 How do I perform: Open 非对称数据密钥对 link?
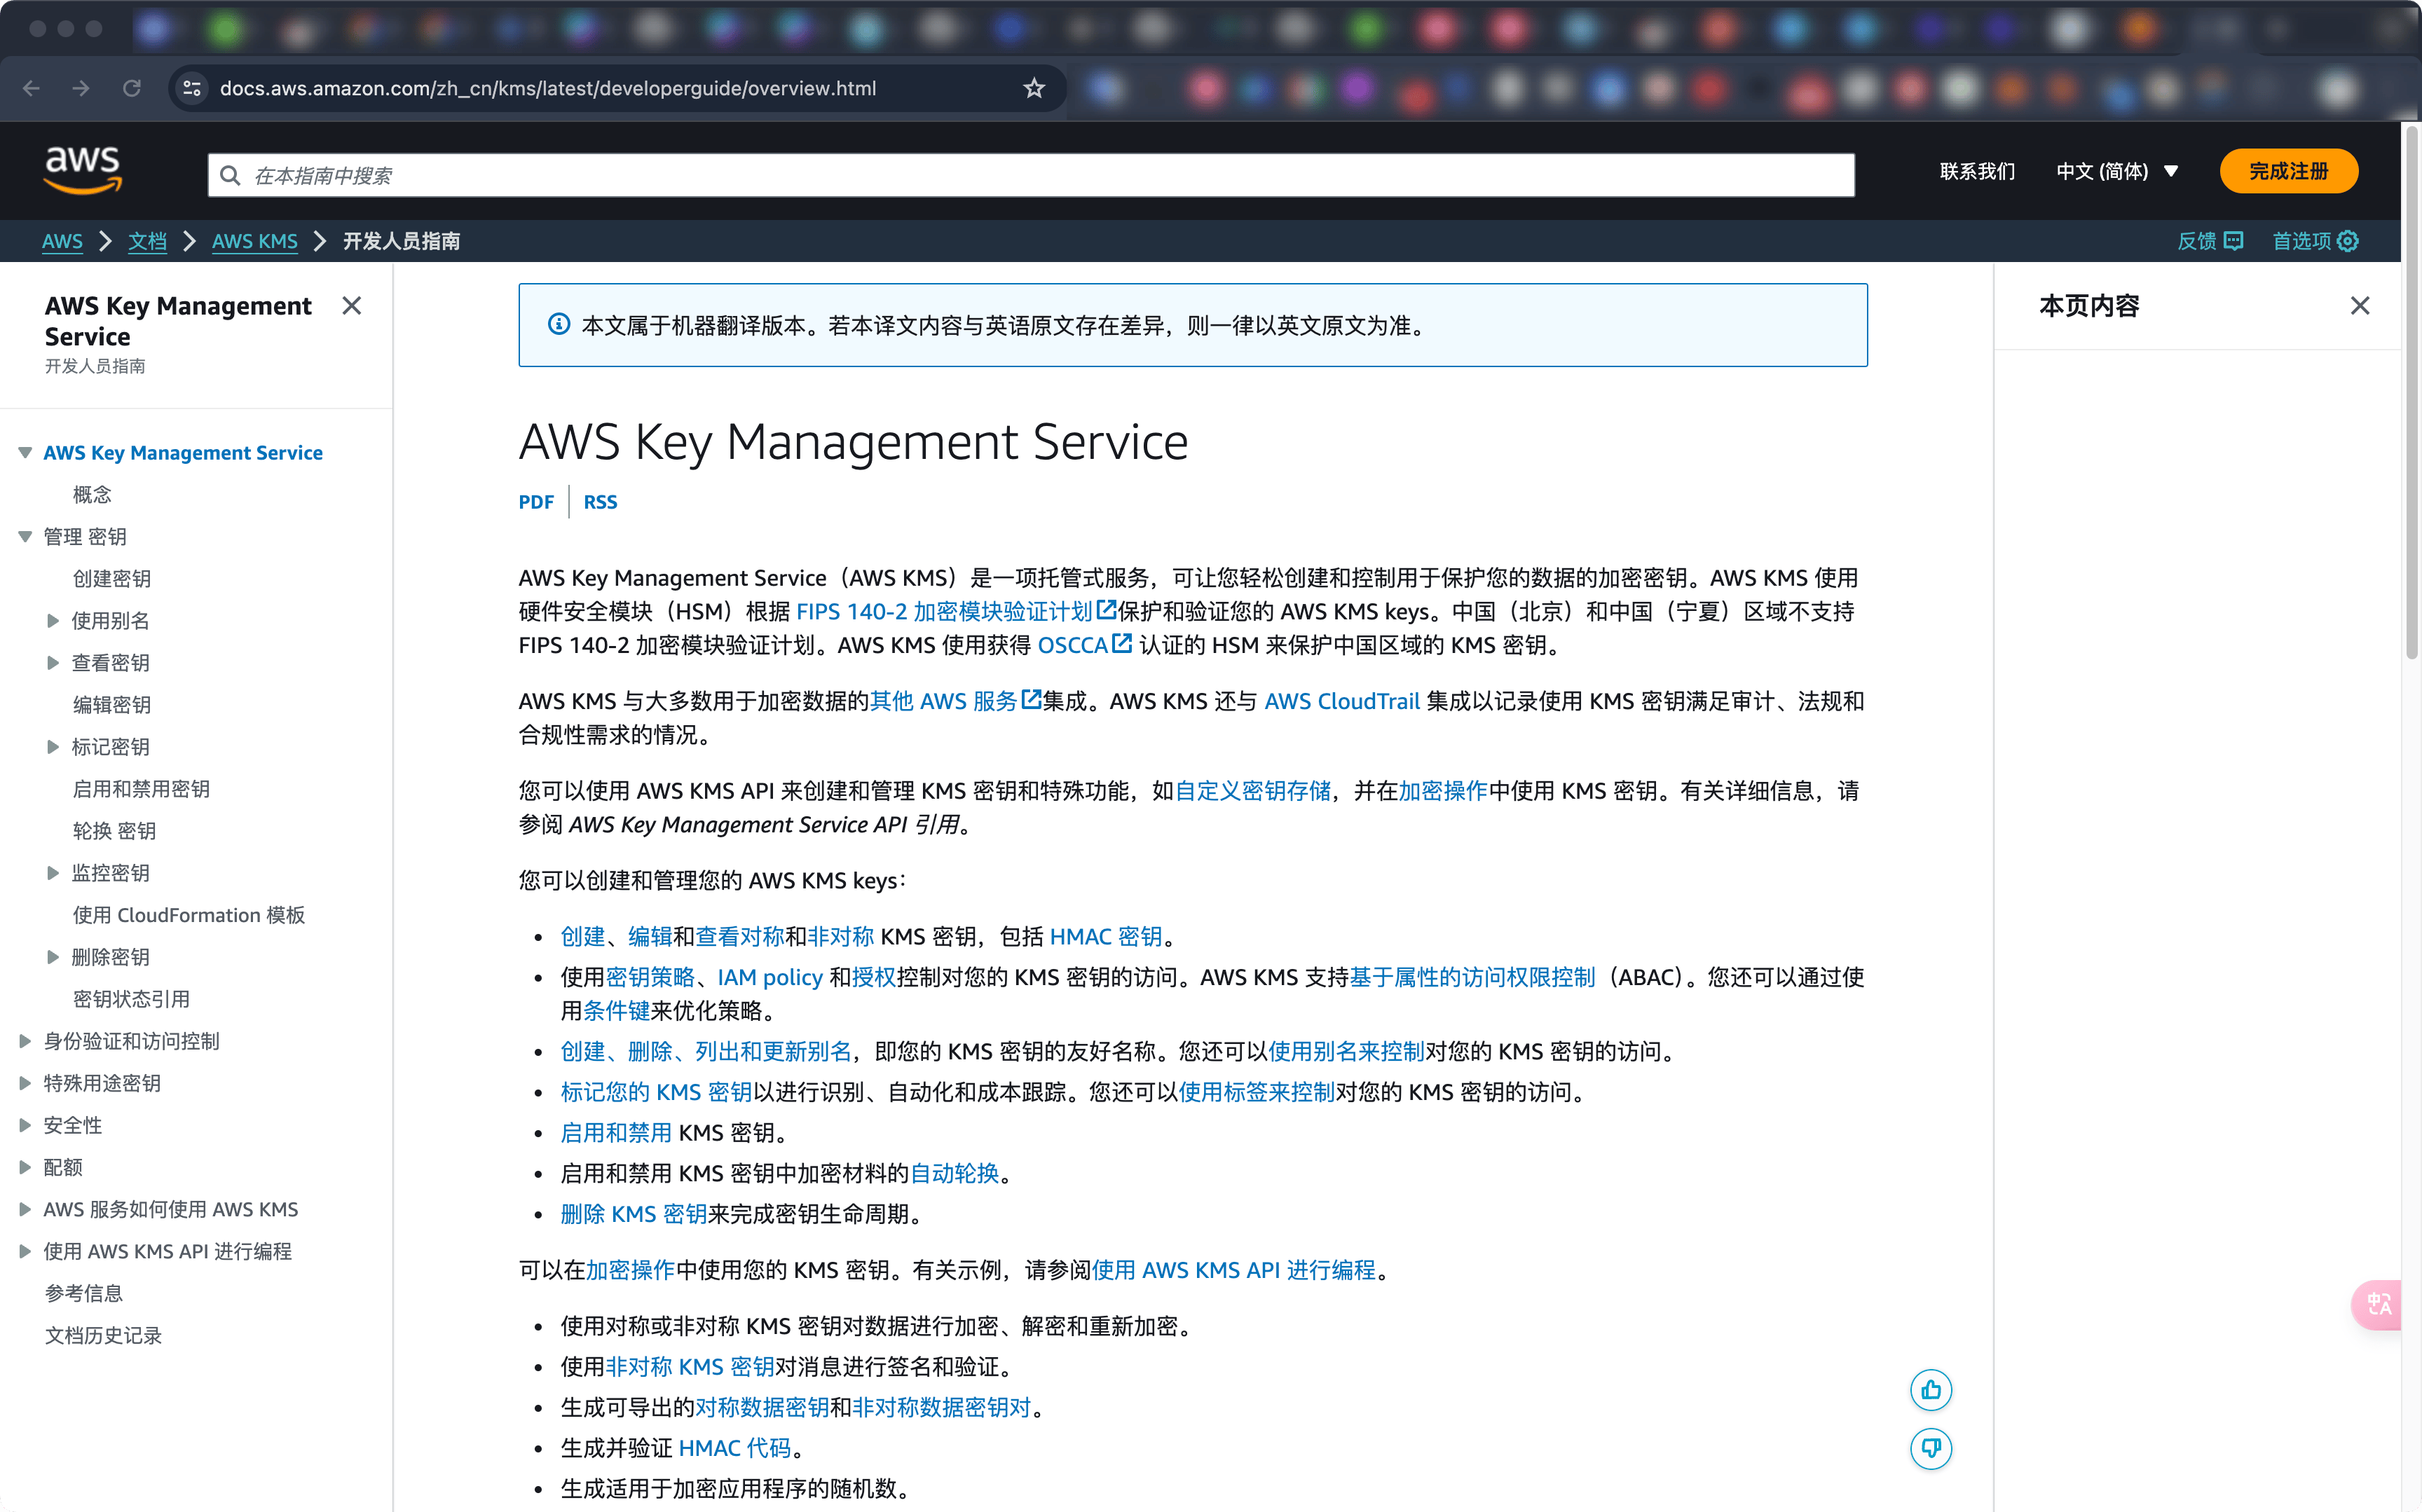coord(940,1407)
